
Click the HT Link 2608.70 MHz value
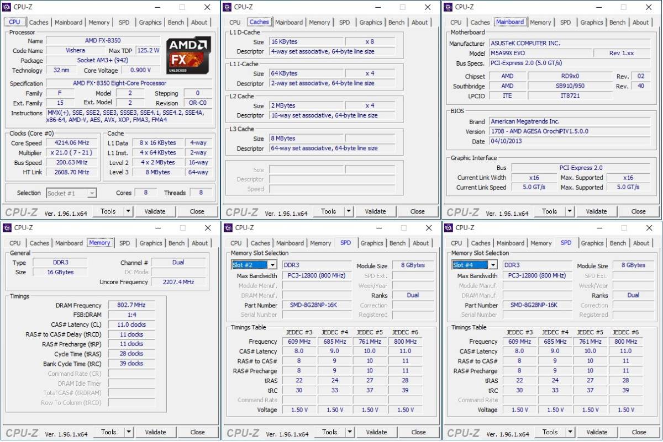point(72,173)
